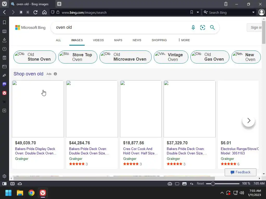Add a new web panel
Screen dimensions: 266x199
point(4,110)
